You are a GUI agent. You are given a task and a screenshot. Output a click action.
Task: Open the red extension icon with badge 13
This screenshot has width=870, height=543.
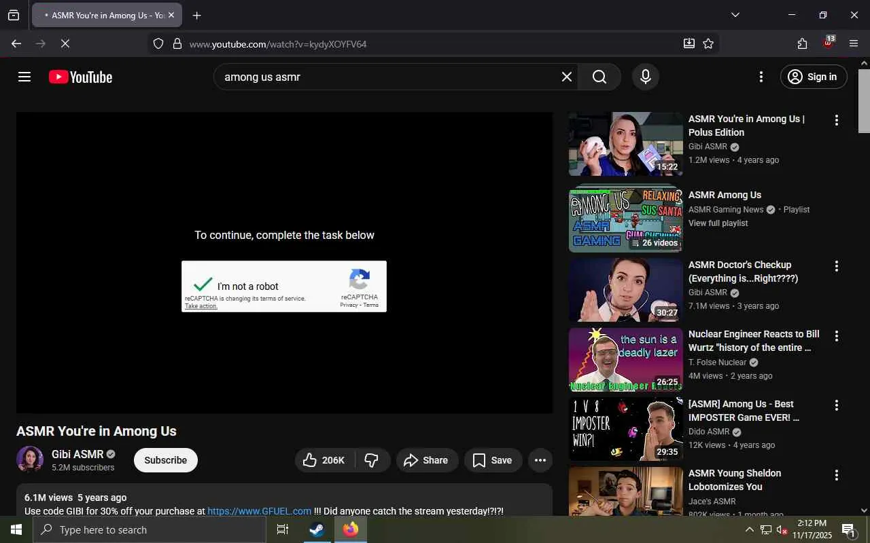[828, 43]
